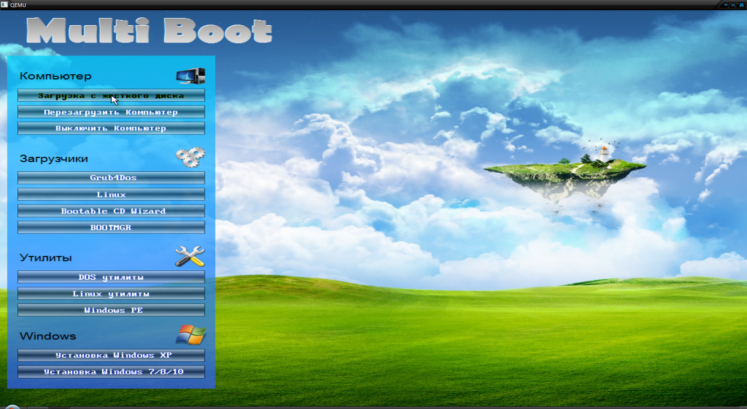This screenshot has height=409, width=747.
Task: Click the Windows flag logo icon
Action: 190,335
